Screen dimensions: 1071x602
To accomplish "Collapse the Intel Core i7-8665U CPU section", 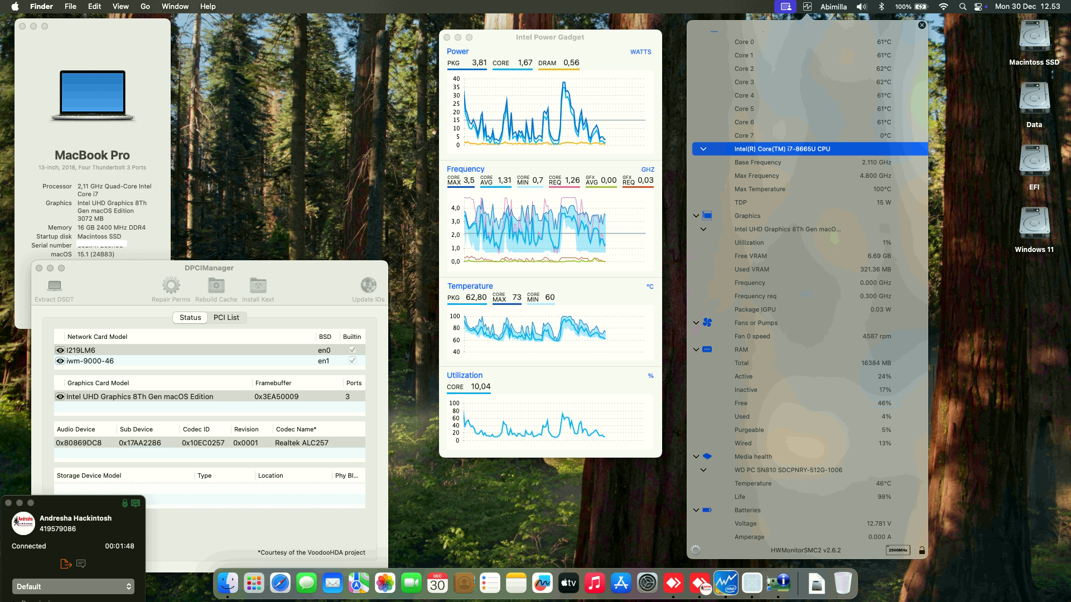I will (x=703, y=149).
